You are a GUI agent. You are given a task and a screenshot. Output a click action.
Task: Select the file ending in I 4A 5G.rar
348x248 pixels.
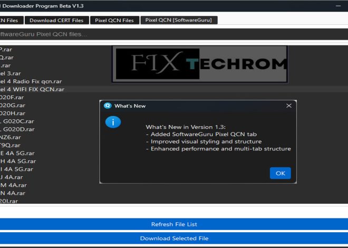17,169
